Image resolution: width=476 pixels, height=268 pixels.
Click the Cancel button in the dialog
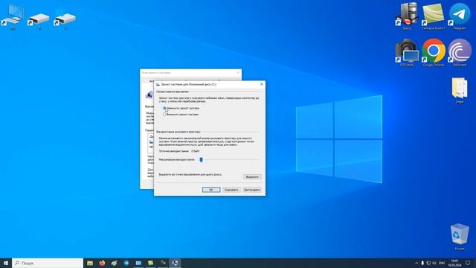231,190
